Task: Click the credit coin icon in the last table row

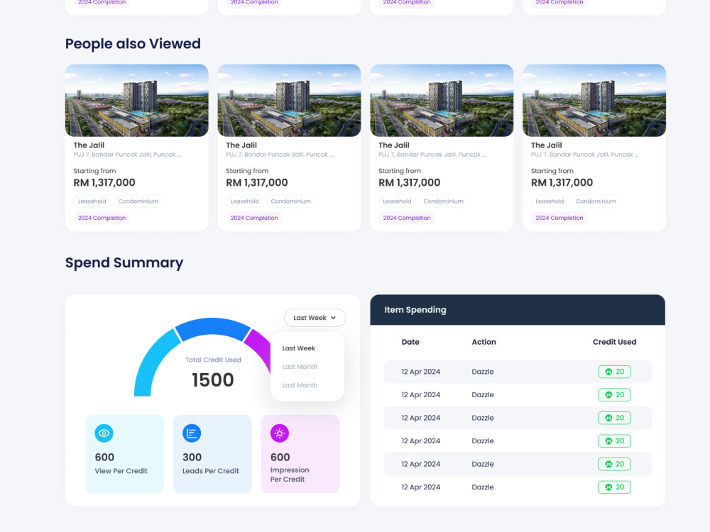Action: click(608, 487)
